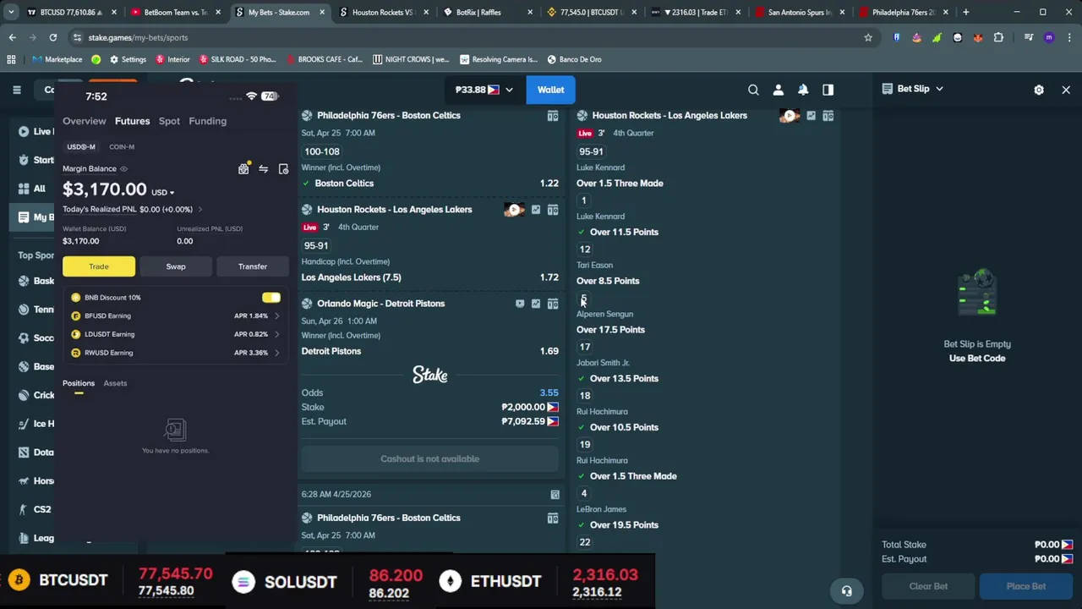Open bet receipt icon beside 6:28 AM 4/25/2026
1082x609 pixels.
click(555, 495)
